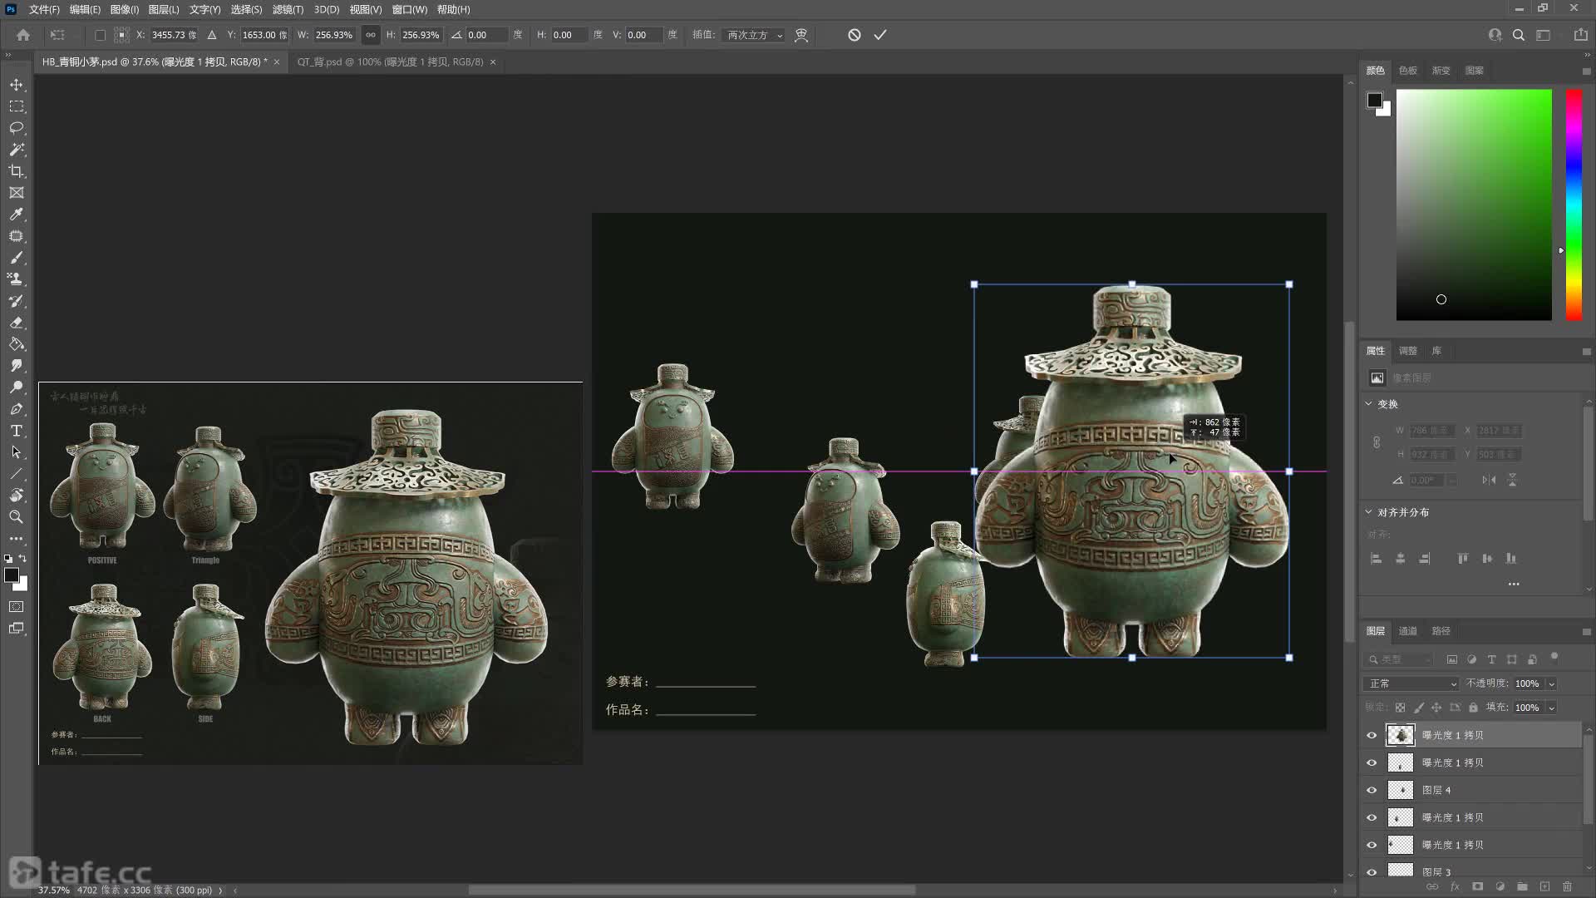Click the foreground color swatch in toolbar
The width and height of the screenshot is (1596, 898).
[x=11, y=575]
